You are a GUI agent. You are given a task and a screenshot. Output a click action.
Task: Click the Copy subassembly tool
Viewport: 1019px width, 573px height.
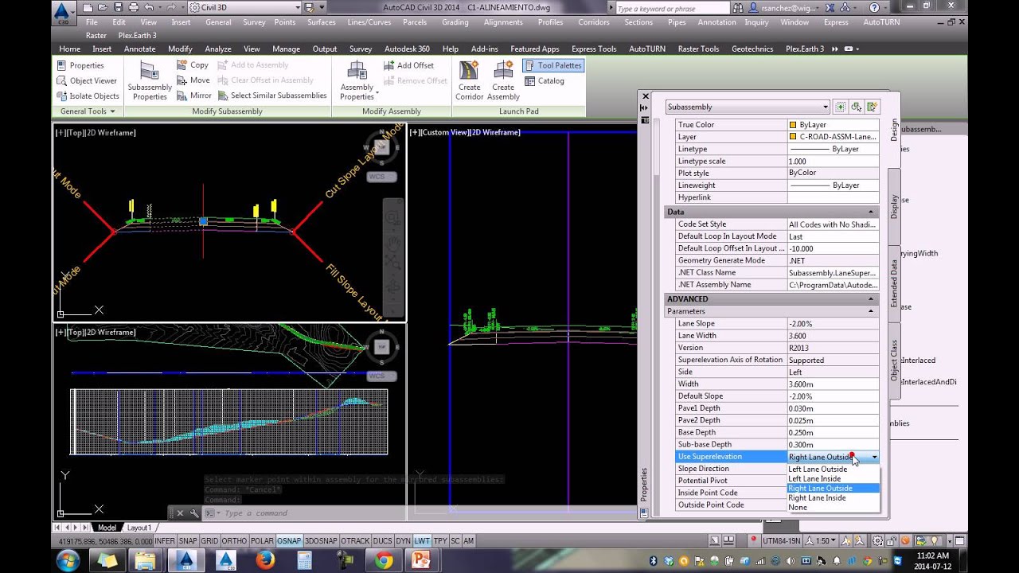tap(193, 65)
